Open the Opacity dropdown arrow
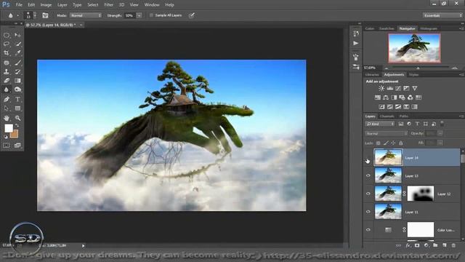Image resolution: width=465 pixels, height=262 pixels. tap(440, 134)
